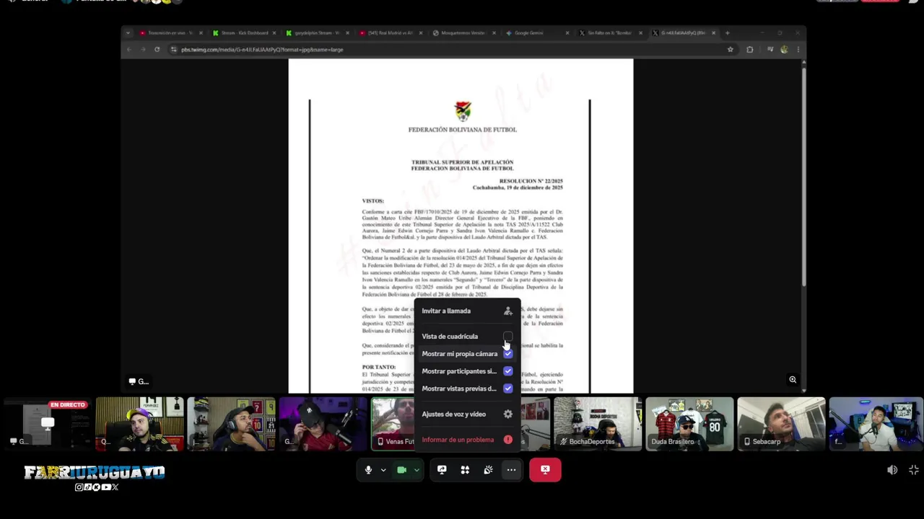Open the activities icon in call bar
The image size is (924, 519).
[x=465, y=470]
